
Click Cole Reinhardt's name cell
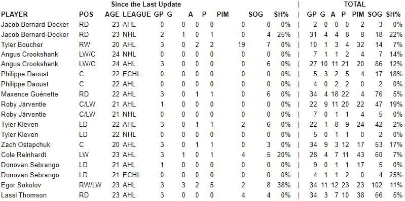[x=24, y=155]
